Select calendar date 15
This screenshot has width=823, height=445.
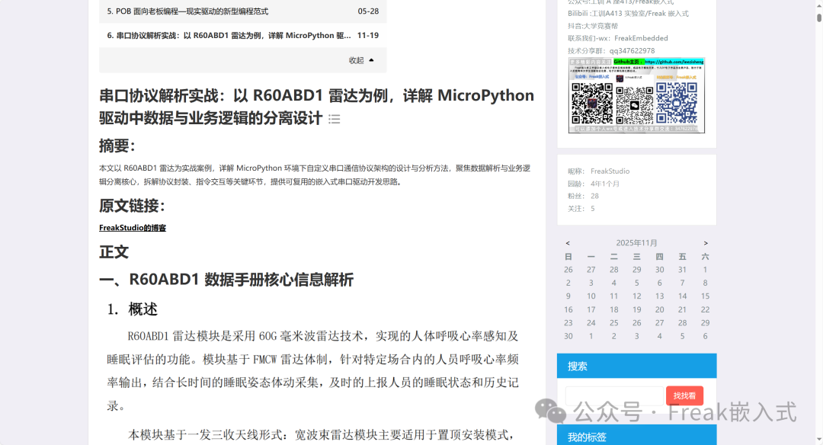(705, 296)
